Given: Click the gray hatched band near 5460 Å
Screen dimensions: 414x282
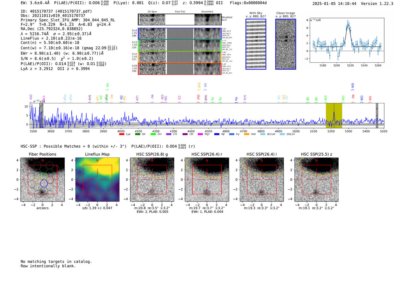Looking at the screenshot, I should click(x=377, y=115).
